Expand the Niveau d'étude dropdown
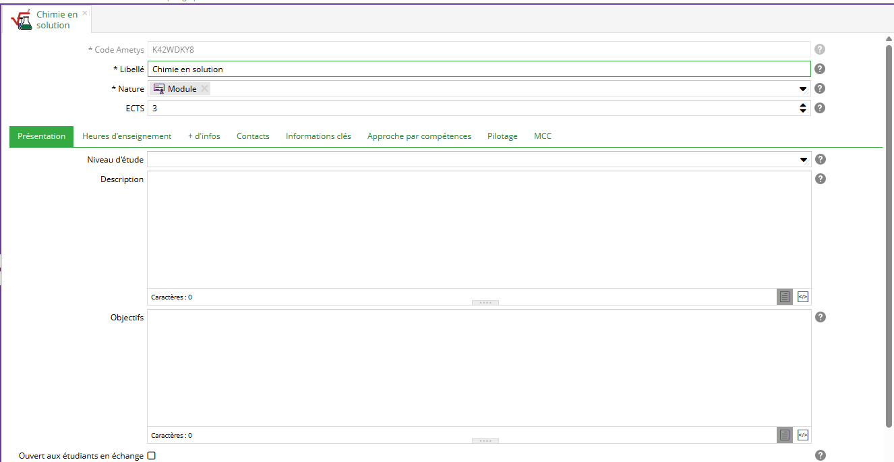The height and width of the screenshot is (462, 894). [x=803, y=160]
